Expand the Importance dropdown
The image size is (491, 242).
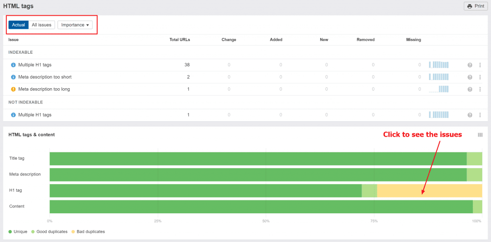pyautogui.click(x=75, y=25)
